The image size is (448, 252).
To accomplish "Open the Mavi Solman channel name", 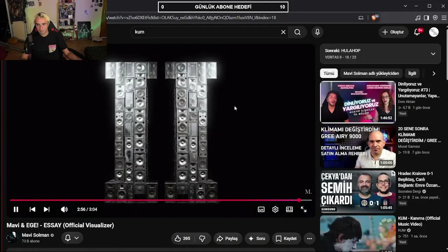I will [x=35, y=235].
